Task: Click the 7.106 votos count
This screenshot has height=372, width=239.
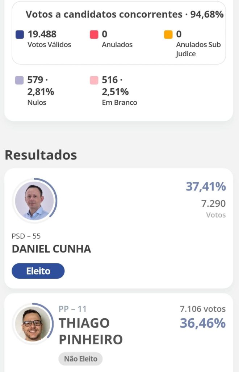Action: point(202,309)
